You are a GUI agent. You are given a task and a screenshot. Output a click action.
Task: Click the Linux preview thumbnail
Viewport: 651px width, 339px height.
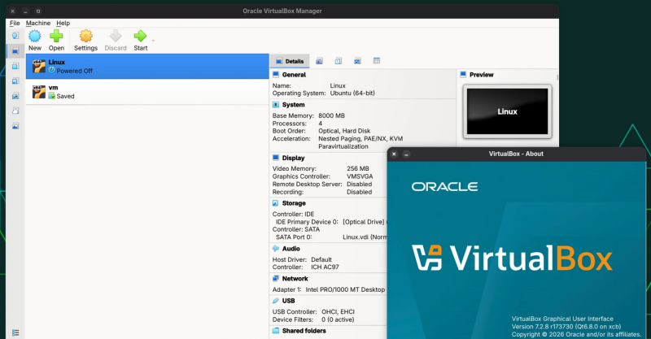tap(507, 111)
